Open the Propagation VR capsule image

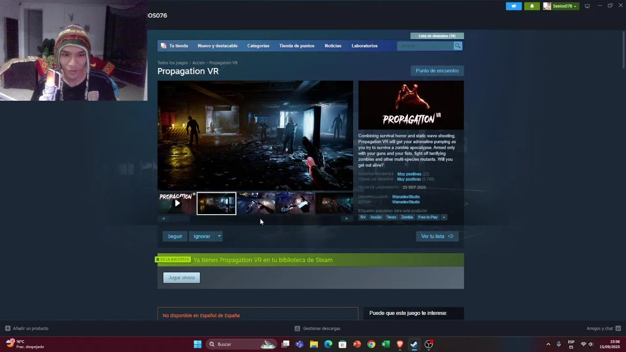[x=411, y=105]
